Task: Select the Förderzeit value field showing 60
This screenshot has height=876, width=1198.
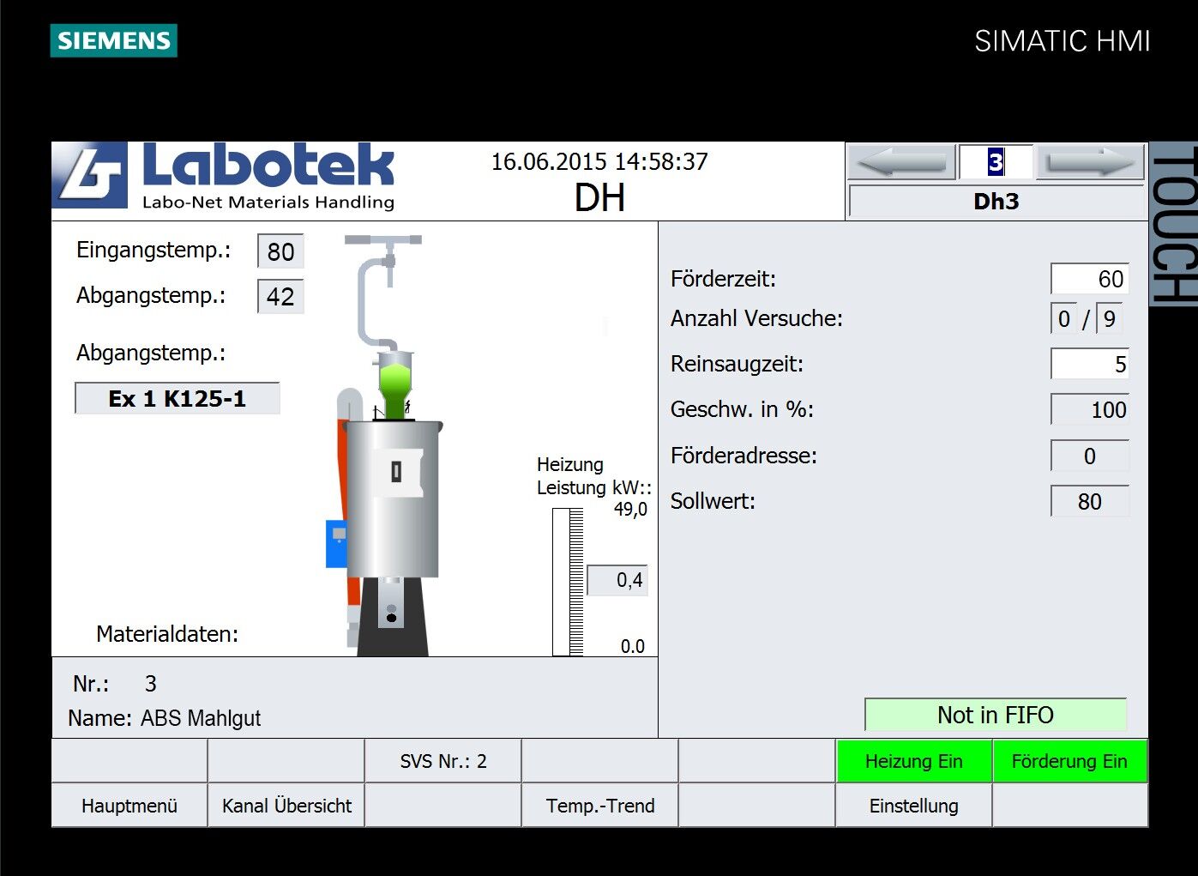Action: coord(1089,278)
